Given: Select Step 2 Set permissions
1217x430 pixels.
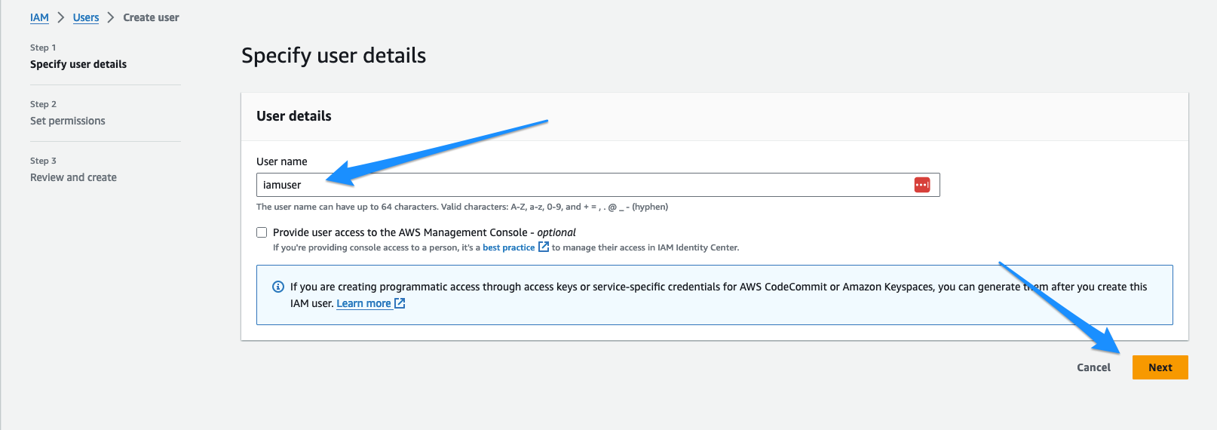Looking at the screenshot, I should tap(68, 113).
